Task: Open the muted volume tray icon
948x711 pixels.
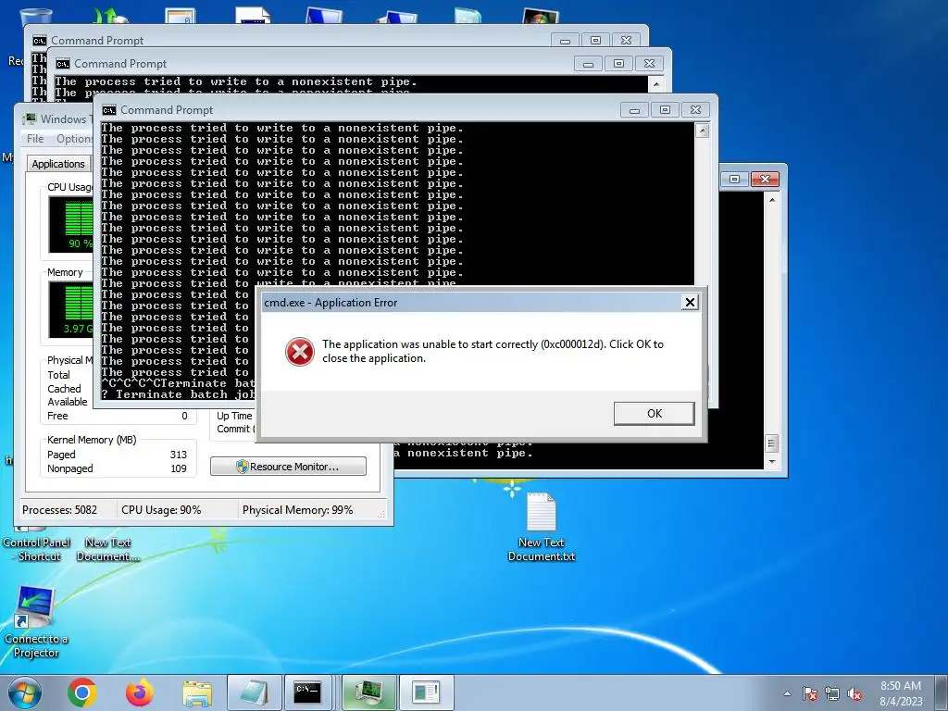Action: [854, 694]
